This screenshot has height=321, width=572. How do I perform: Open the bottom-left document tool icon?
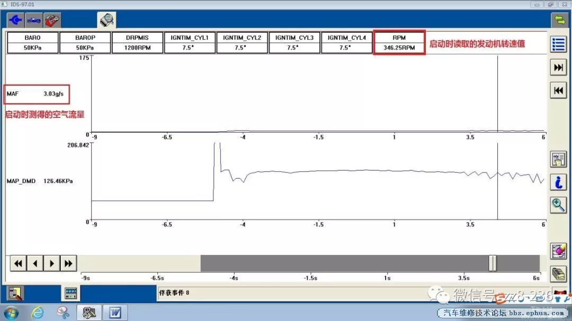click(x=15, y=294)
